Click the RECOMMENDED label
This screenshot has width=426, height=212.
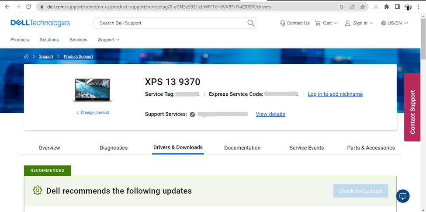48,170
